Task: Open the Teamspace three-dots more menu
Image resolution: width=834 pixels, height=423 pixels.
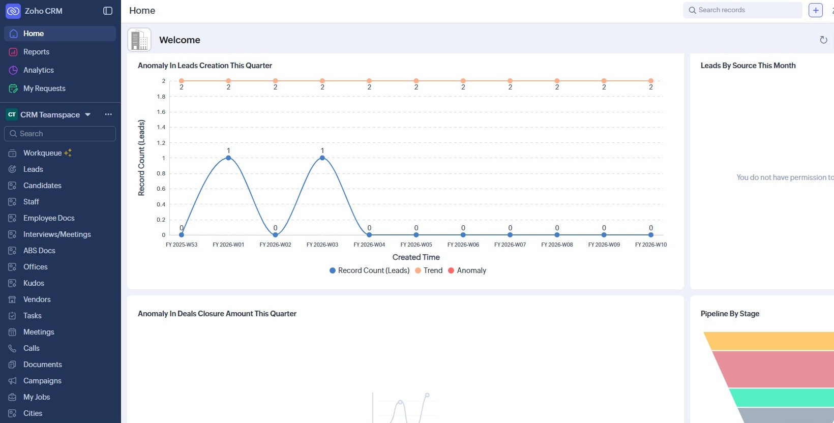Action: pos(108,114)
